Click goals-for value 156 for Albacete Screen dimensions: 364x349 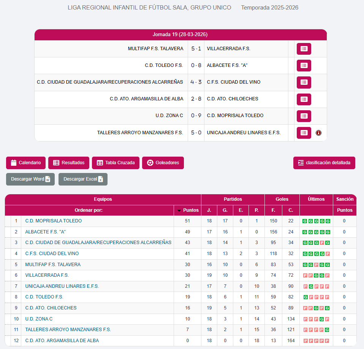273,232
